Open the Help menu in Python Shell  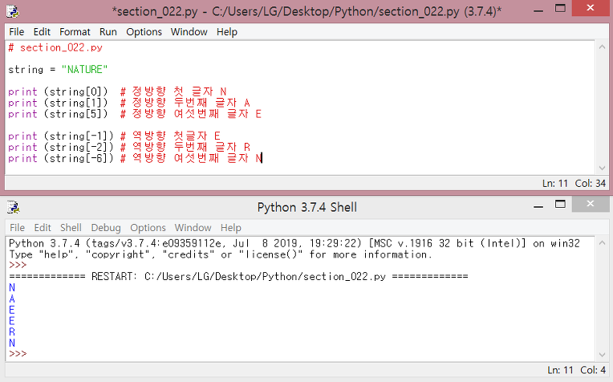point(230,228)
